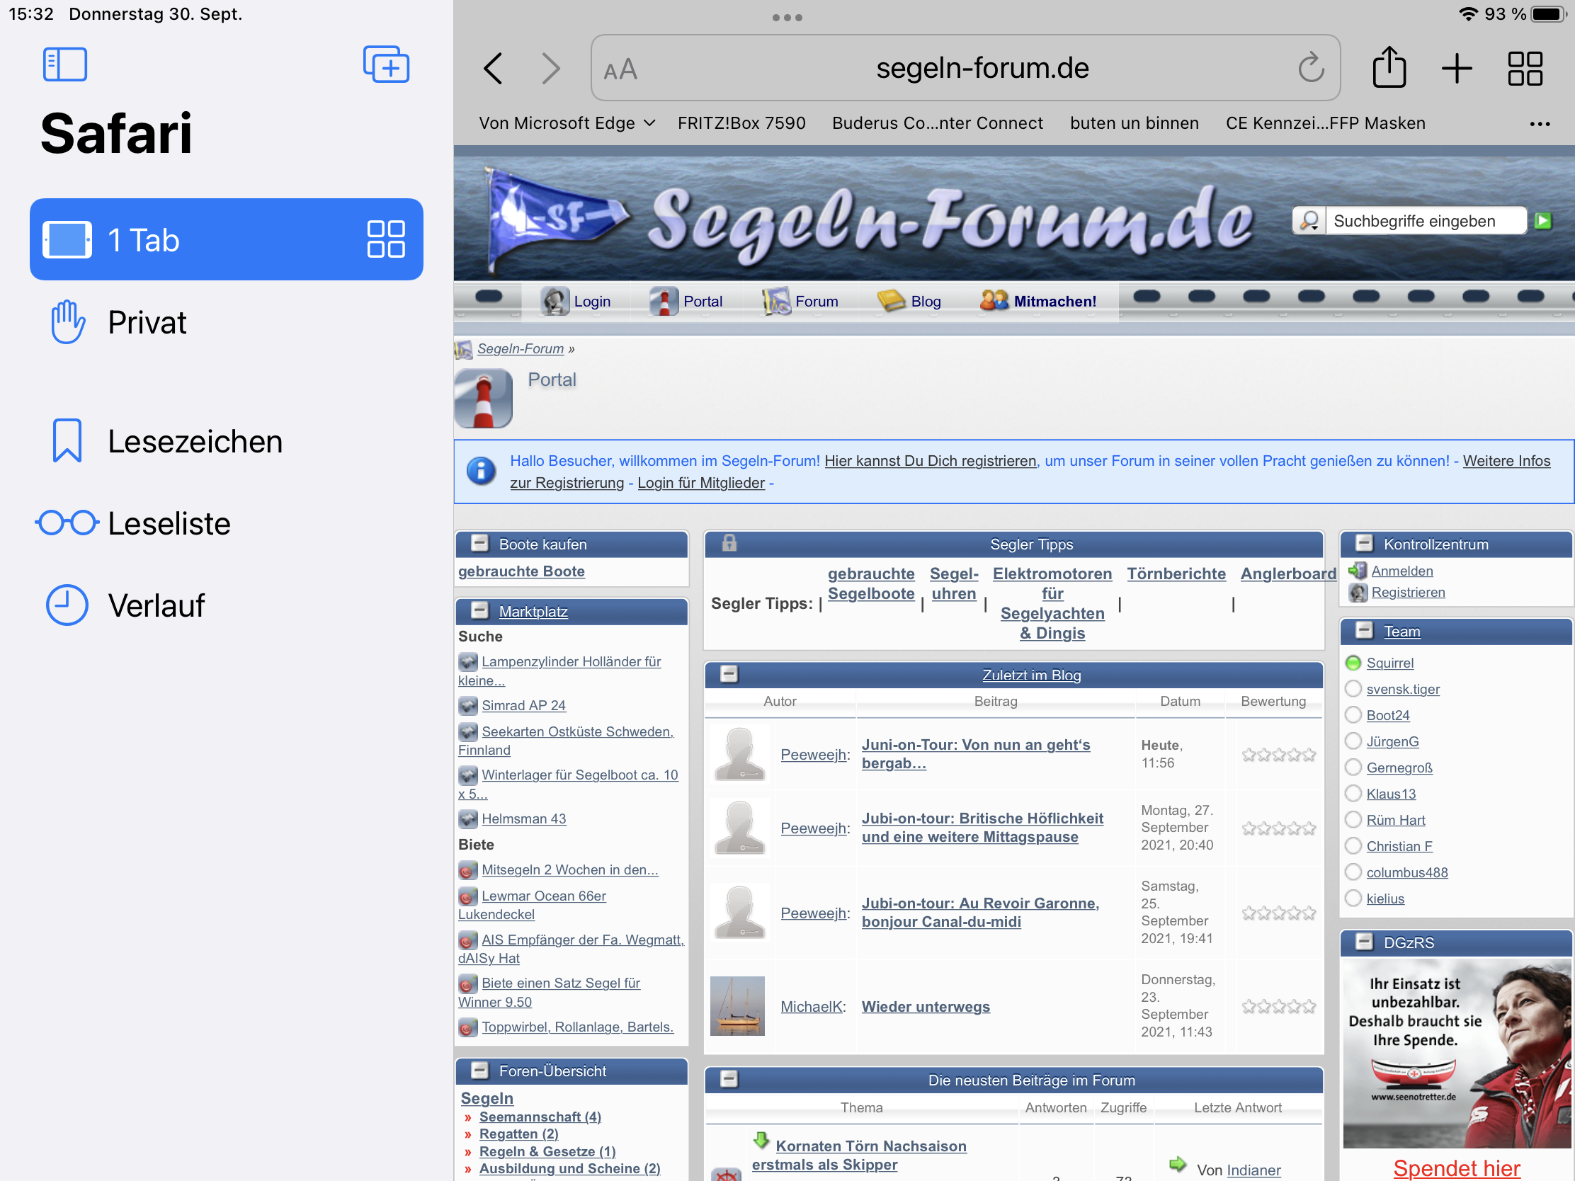Hide the Safari sidebar panel icon
Image resolution: width=1575 pixels, height=1181 pixels.
64,64
